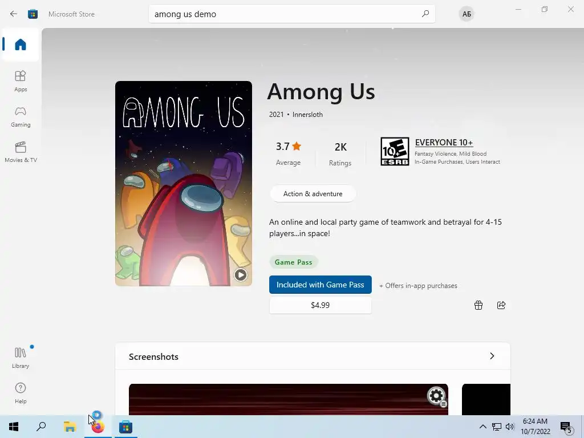Screen dimensions: 584x438
Task: Open File Explorer from the taskbar
Action: pos(70,427)
